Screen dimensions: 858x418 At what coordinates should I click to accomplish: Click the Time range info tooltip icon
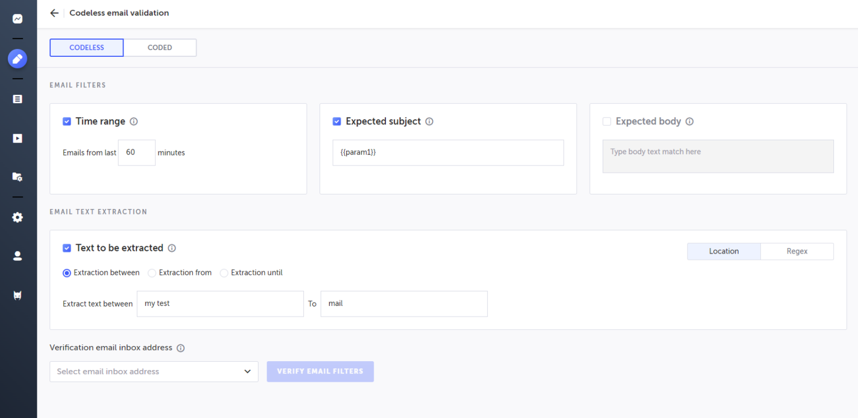pyautogui.click(x=134, y=121)
